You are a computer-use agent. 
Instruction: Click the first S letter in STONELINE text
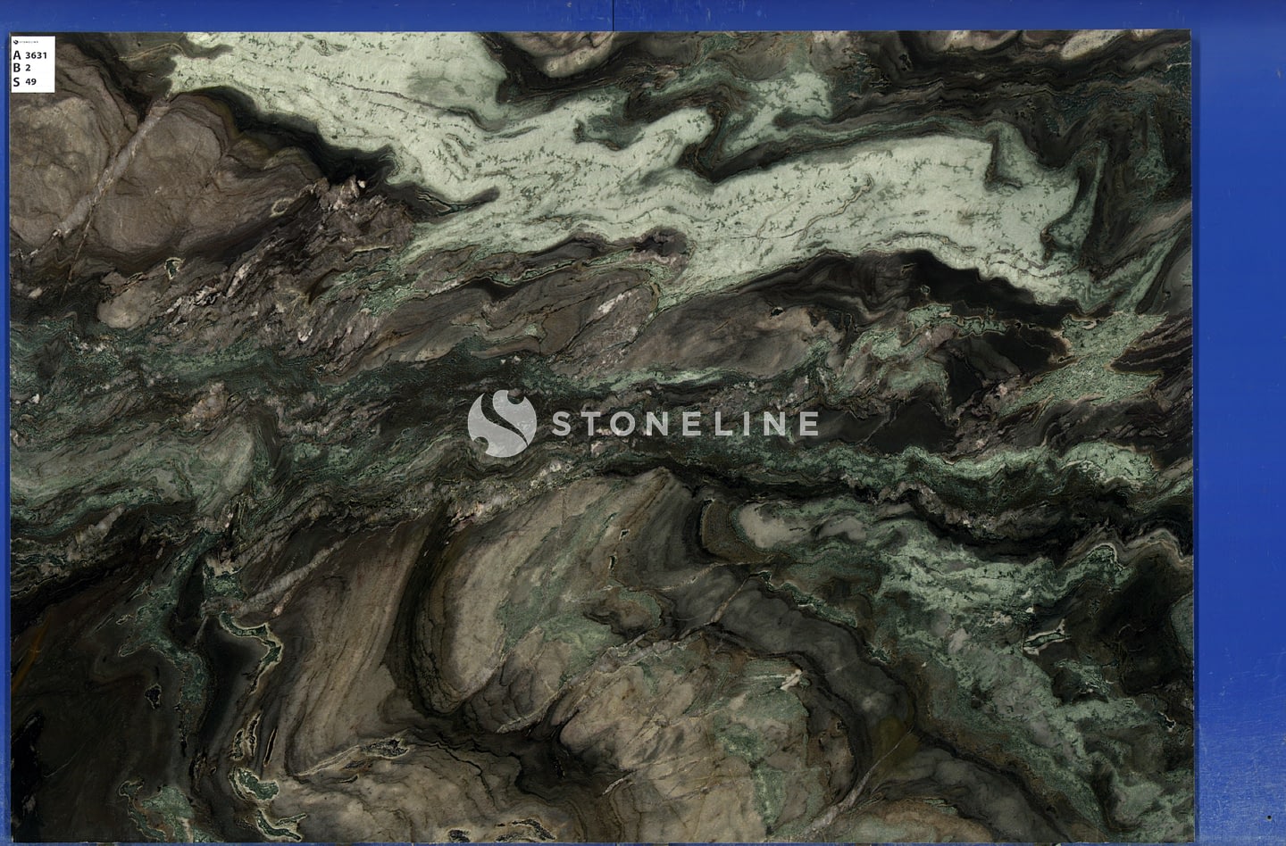(563, 423)
